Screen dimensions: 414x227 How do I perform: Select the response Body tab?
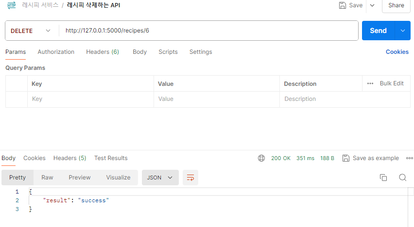[8, 158]
